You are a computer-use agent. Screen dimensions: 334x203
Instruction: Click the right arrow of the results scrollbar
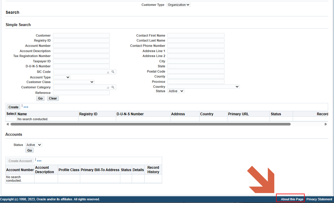pyautogui.click(x=326, y=124)
